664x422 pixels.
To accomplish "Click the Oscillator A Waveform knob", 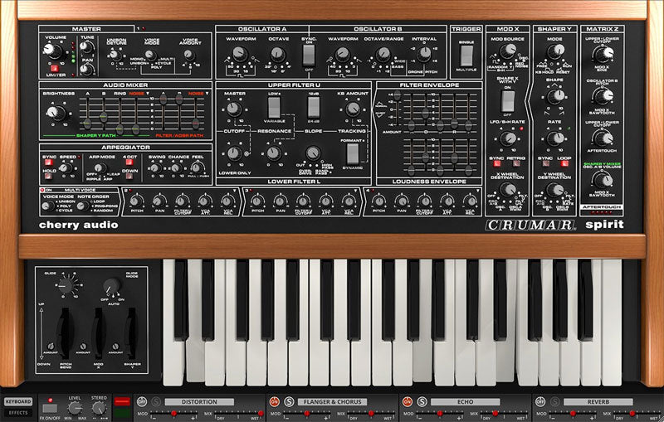I will point(240,53).
